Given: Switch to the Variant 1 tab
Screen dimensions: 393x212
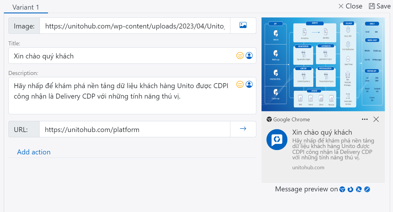Looking at the screenshot, I should [x=26, y=7].
